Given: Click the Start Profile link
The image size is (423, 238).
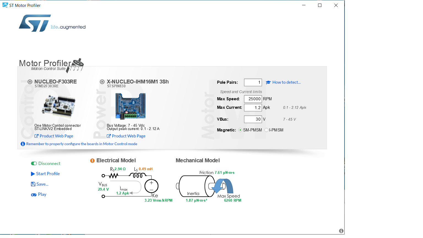Looking at the screenshot, I should click(48, 174).
